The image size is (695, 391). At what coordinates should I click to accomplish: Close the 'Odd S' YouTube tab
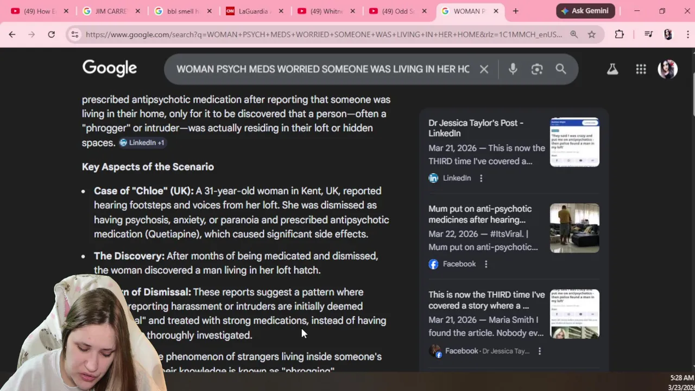pos(424,11)
